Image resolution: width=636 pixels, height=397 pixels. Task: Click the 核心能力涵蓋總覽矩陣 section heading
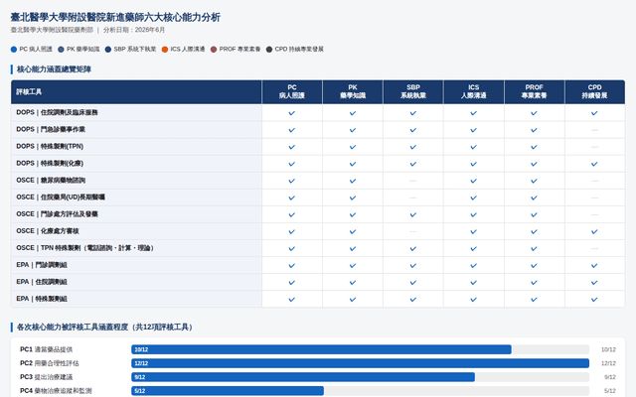tap(54, 69)
